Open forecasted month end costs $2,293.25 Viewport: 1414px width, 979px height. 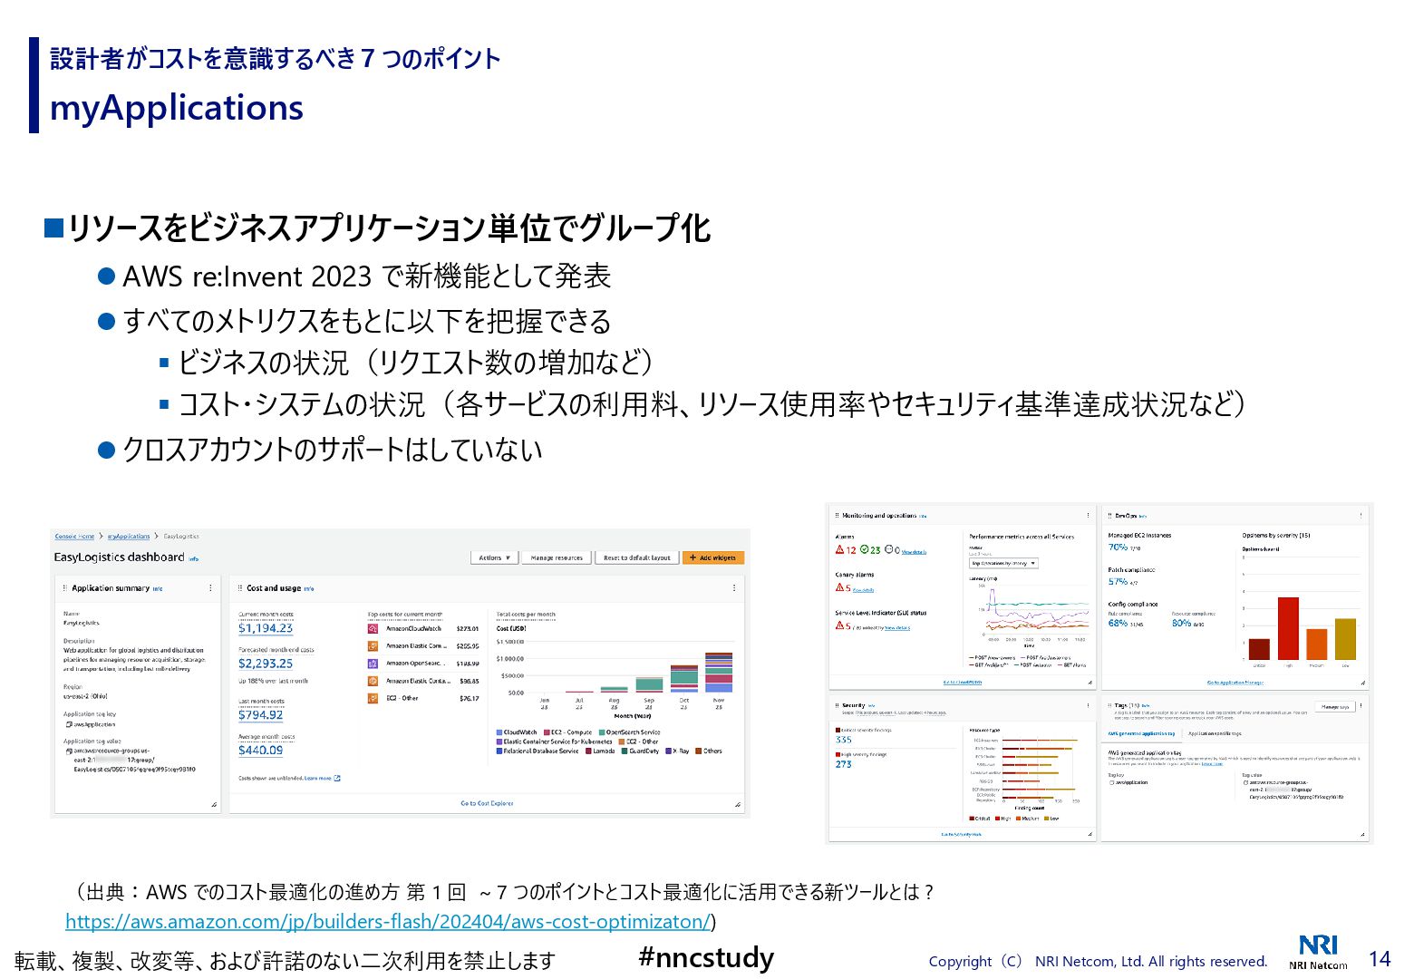pos(266,664)
